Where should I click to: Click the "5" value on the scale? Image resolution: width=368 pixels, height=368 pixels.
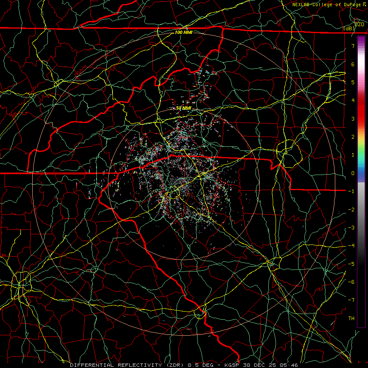tap(353, 82)
